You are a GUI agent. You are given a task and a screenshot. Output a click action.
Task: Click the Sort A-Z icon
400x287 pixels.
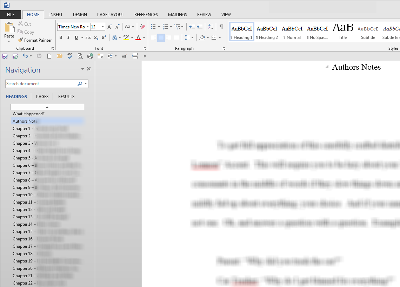(x=211, y=27)
